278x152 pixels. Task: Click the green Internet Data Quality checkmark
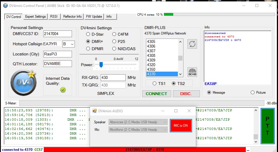[63, 90]
